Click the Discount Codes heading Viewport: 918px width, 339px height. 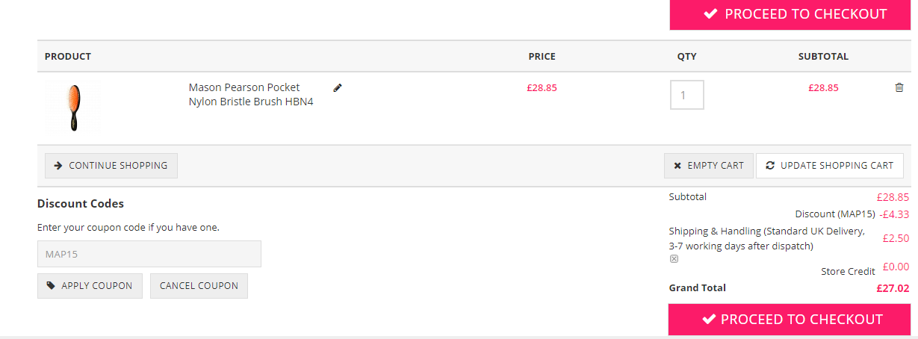(81, 203)
